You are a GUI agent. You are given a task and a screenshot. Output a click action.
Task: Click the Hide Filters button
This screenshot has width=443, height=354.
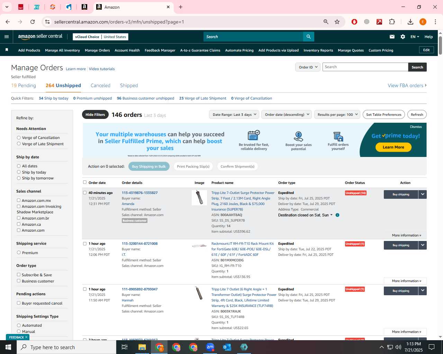pos(95,114)
